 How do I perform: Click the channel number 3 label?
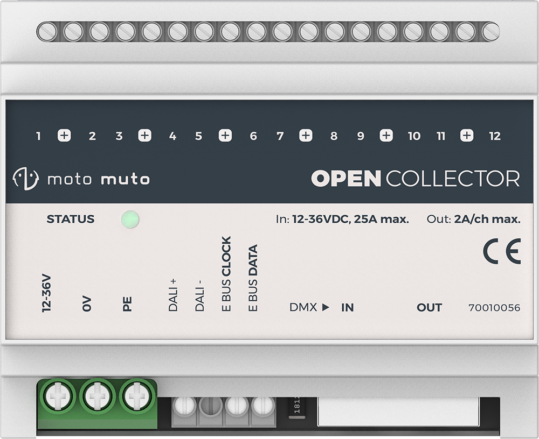[x=119, y=136]
